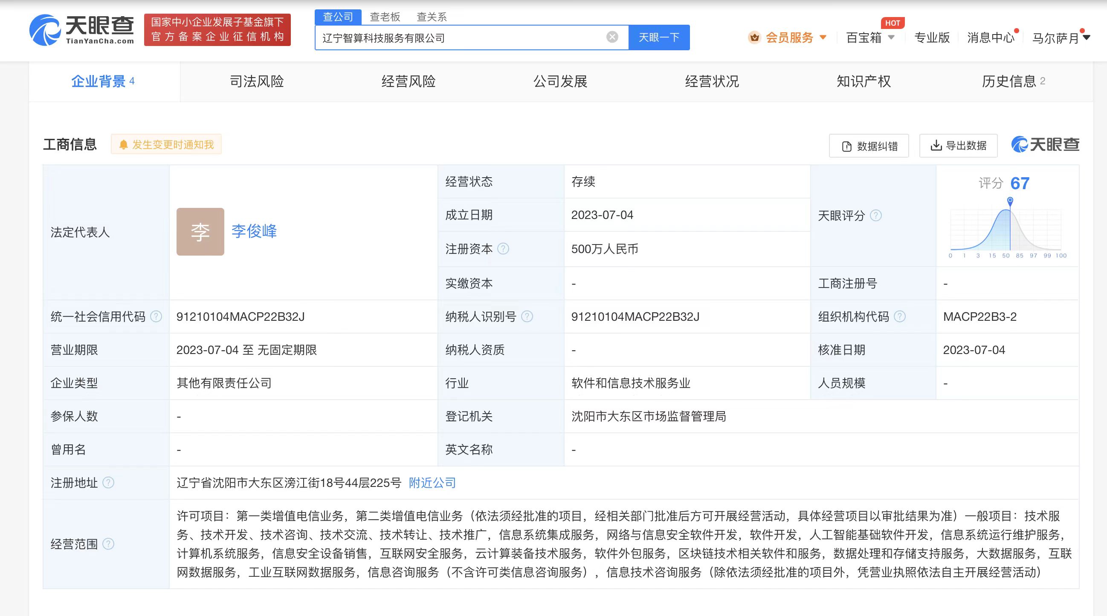Screen dimensions: 1107x616
Task: Select registered capital 500万人民币
Action: coord(605,248)
